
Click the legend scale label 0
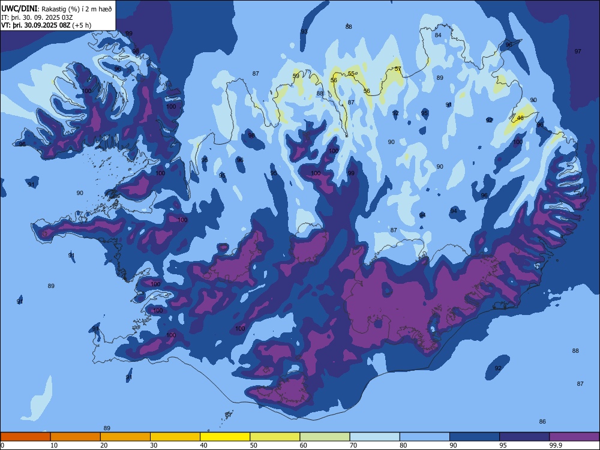coord(2,445)
